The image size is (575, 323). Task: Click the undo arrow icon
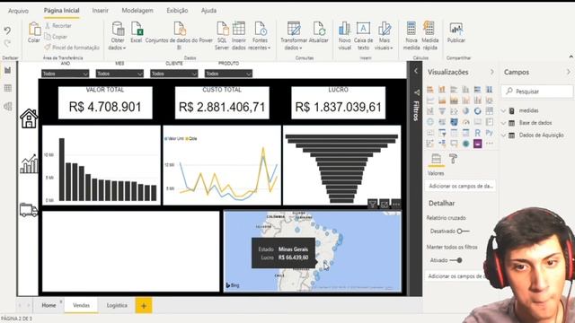[x=7, y=31]
